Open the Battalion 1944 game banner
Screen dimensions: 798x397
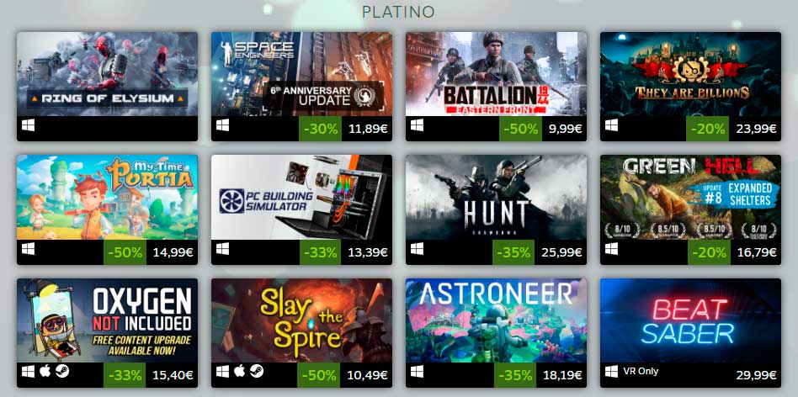[x=496, y=74]
